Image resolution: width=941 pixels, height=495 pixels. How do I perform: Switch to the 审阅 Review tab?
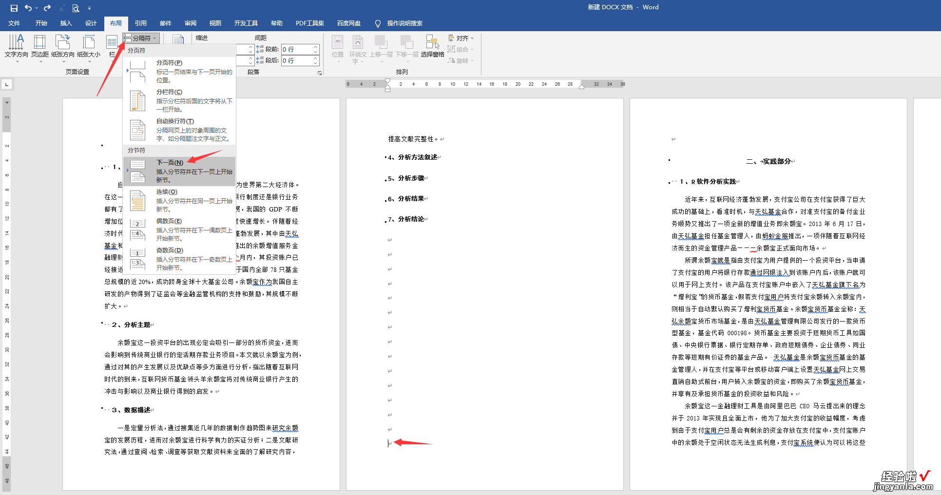(x=191, y=23)
